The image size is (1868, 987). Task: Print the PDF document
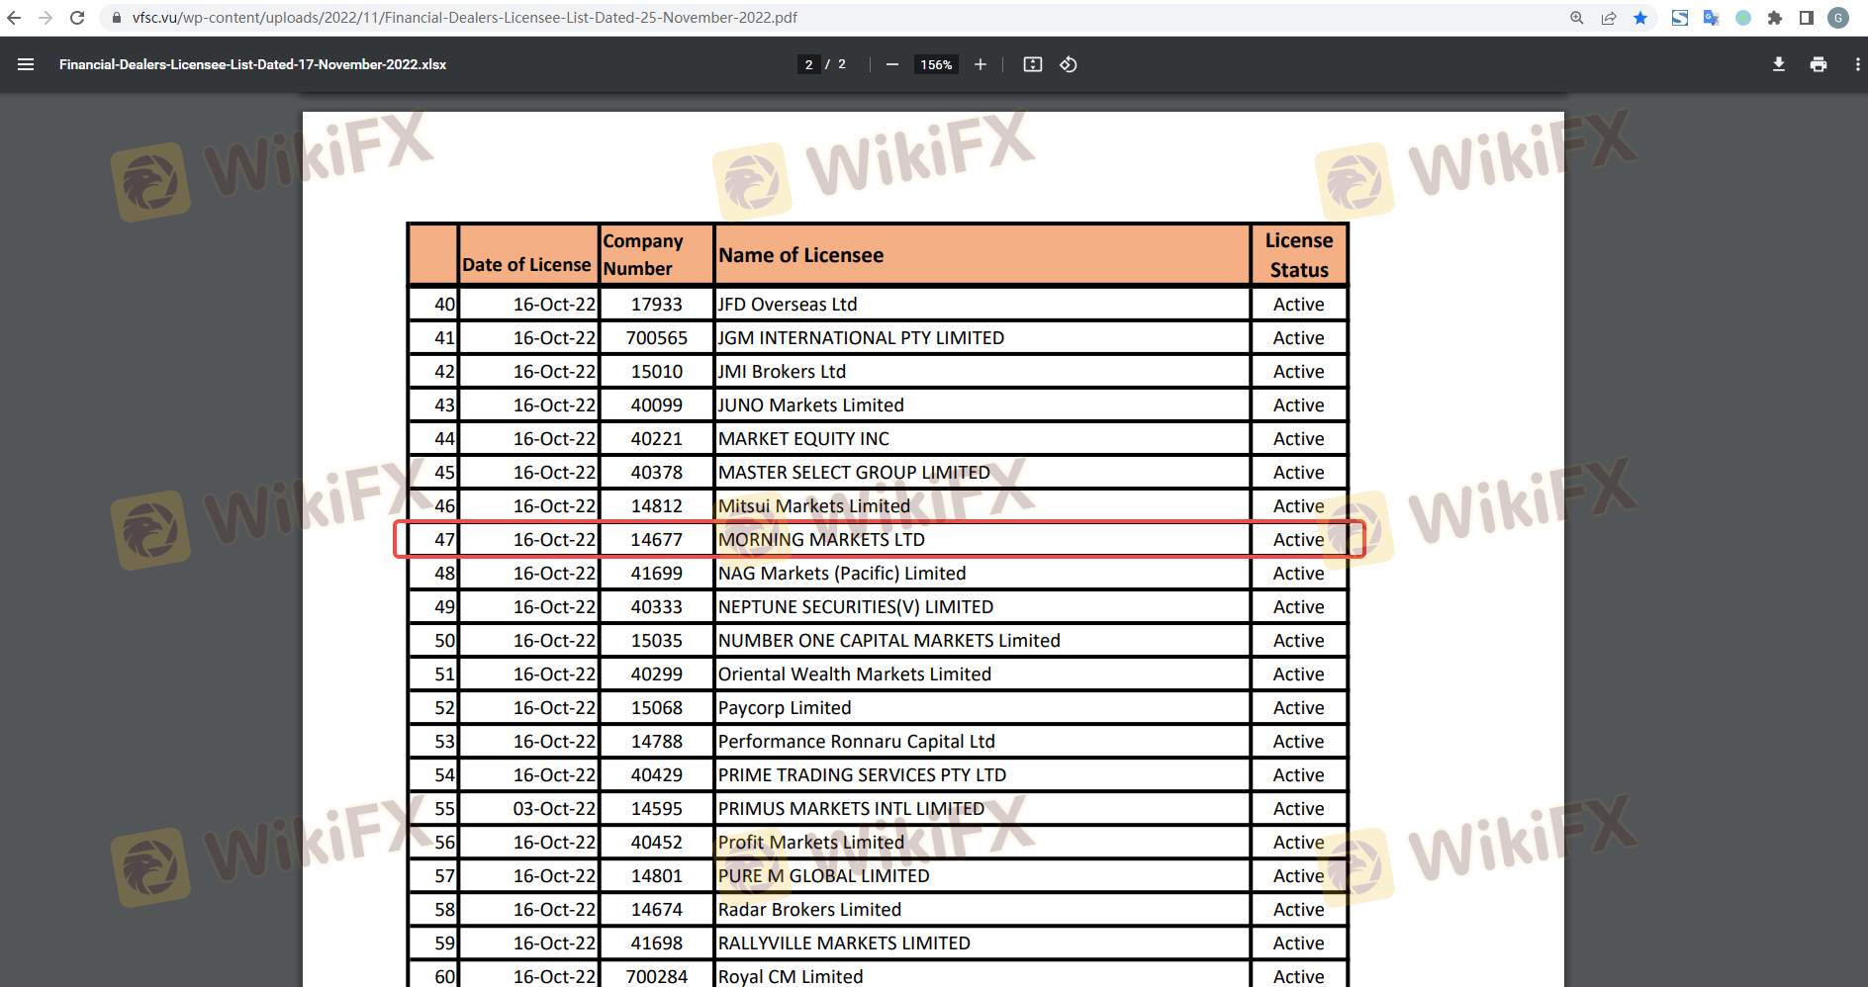1819,64
